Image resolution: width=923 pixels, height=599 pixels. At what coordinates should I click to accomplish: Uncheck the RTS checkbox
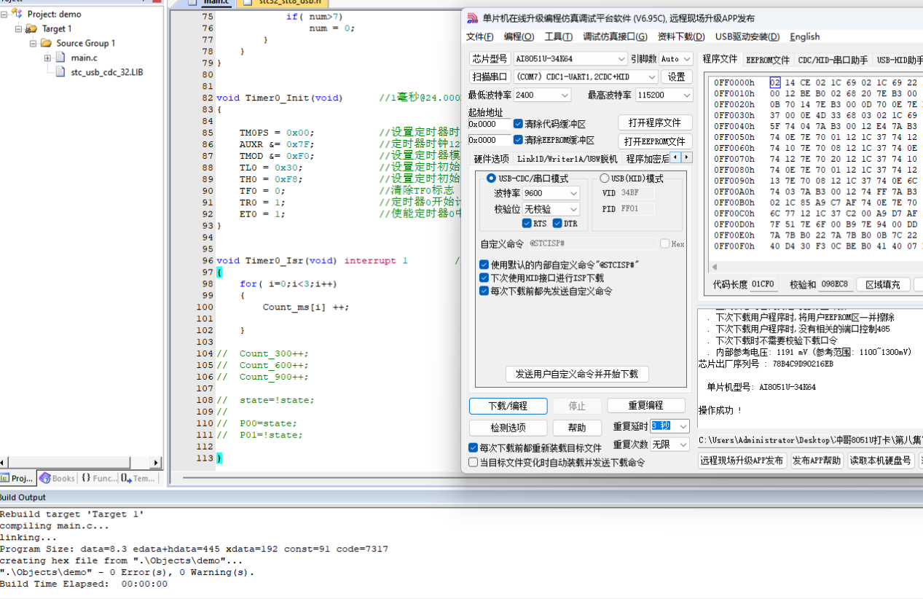pyautogui.click(x=527, y=224)
